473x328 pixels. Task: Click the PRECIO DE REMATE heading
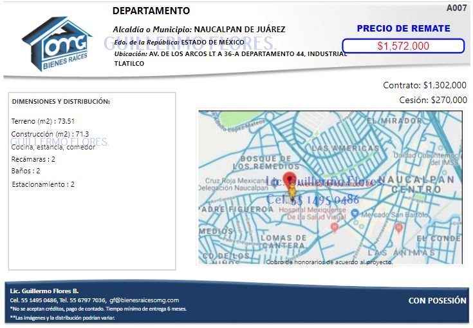[x=403, y=28]
